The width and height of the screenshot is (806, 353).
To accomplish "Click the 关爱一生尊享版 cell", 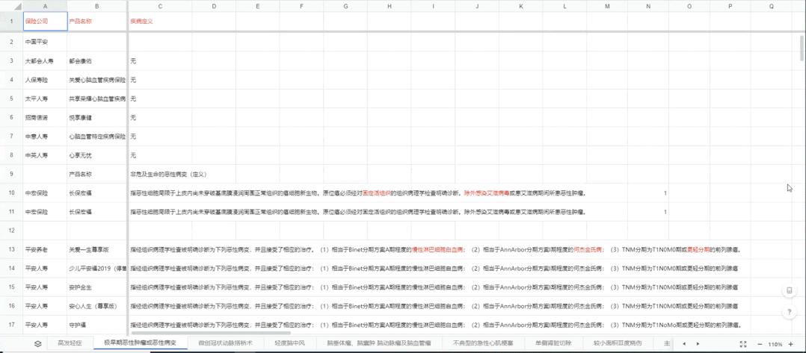I will pyautogui.click(x=98, y=250).
